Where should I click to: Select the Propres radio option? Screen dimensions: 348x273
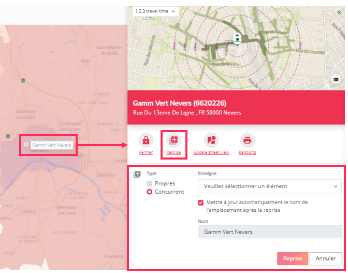coord(149,183)
